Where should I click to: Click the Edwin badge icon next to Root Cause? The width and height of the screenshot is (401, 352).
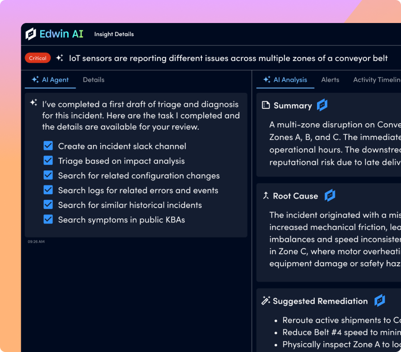[330, 195]
